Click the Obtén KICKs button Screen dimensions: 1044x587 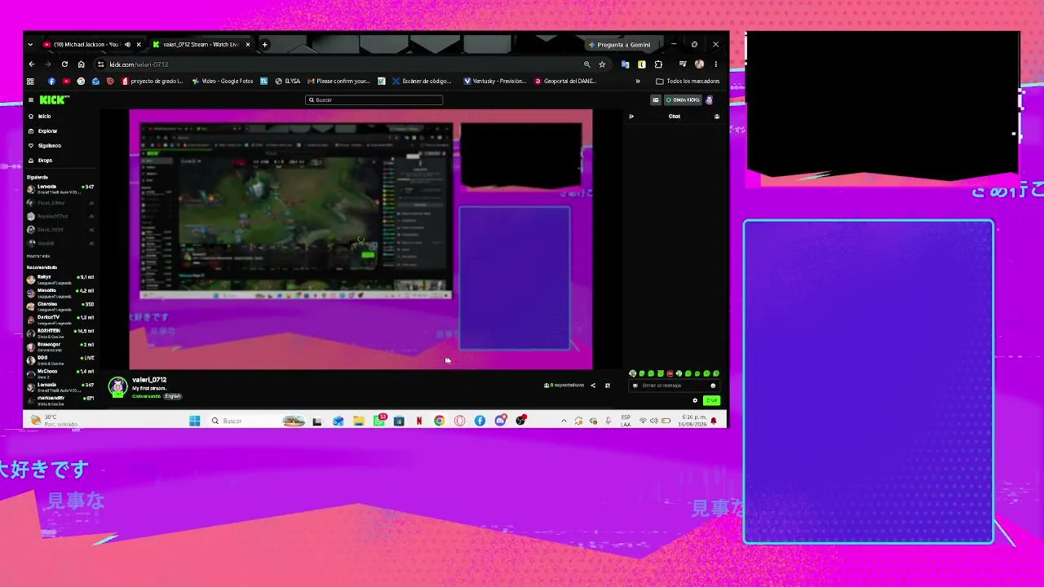tap(683, 100)
